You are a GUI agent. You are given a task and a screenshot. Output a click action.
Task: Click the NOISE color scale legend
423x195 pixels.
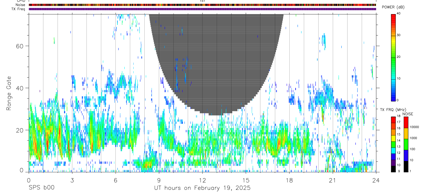(406, 144)
